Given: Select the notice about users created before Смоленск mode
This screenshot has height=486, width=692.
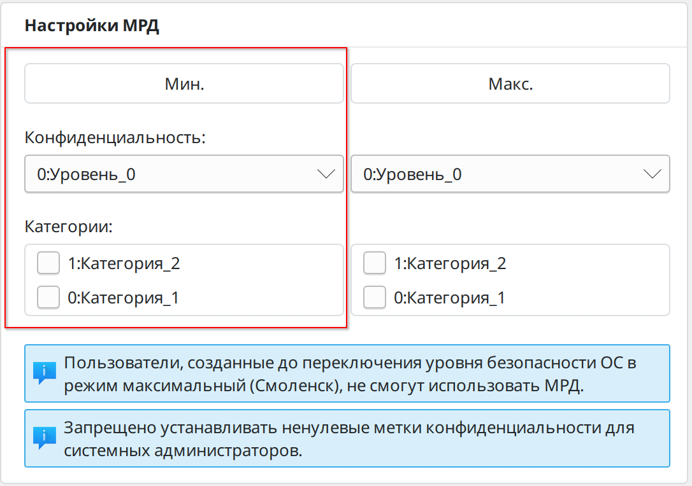Looking at the screenshot, I should tap(350, 373).
